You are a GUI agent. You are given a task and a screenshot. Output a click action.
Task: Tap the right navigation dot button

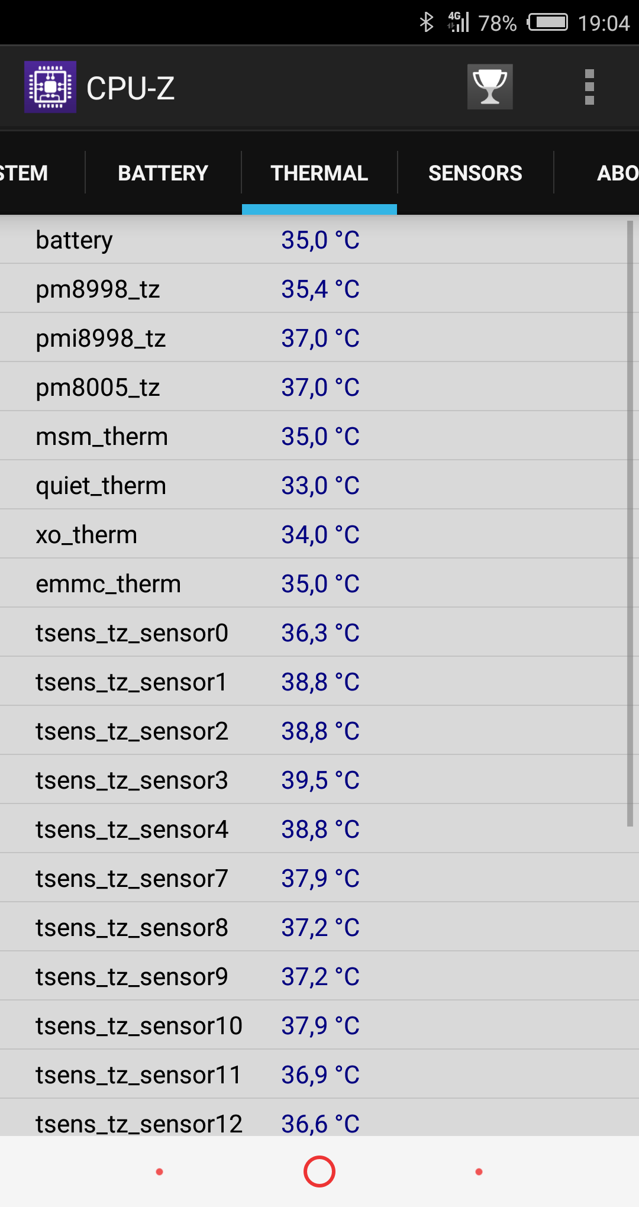click(x=479, y=1171)
